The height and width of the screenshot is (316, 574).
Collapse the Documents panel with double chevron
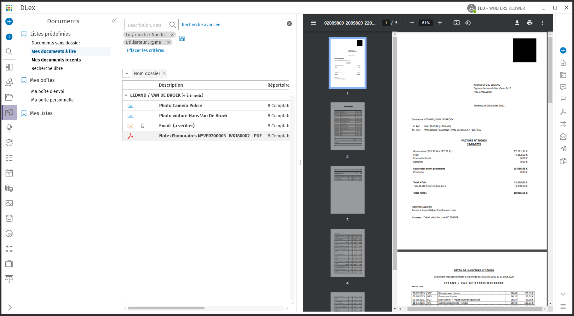114,21
